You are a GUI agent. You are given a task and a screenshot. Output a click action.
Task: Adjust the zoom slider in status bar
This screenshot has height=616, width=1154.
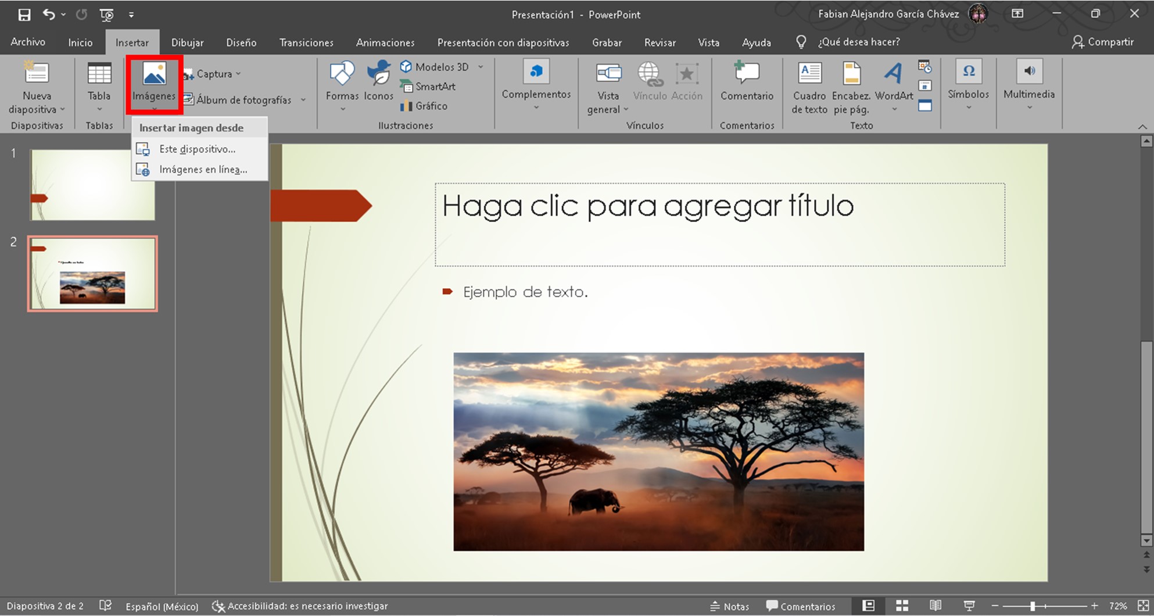(x=1033, y=606)
